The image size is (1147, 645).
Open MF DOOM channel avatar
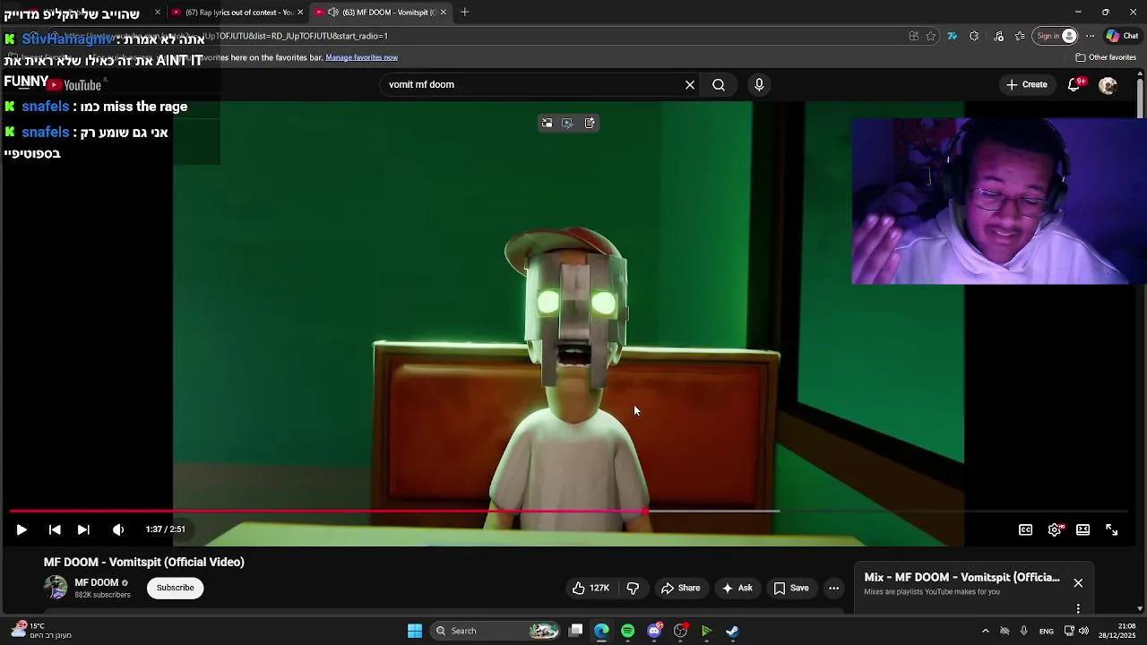[56, 588]
